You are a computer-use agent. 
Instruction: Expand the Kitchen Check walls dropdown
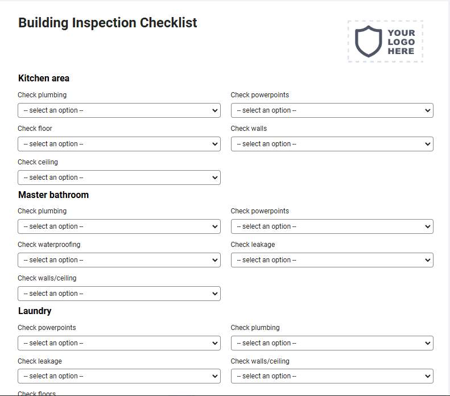[332, 144]
